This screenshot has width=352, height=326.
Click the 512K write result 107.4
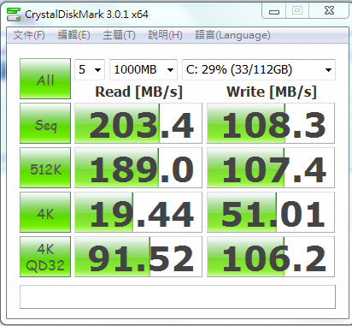[x=271, y=168]
